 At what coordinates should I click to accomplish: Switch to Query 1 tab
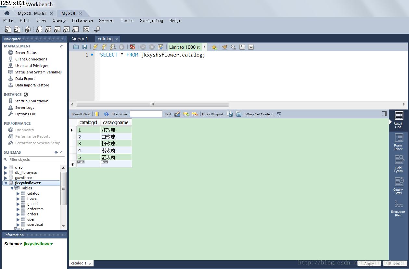pos(80,39)
